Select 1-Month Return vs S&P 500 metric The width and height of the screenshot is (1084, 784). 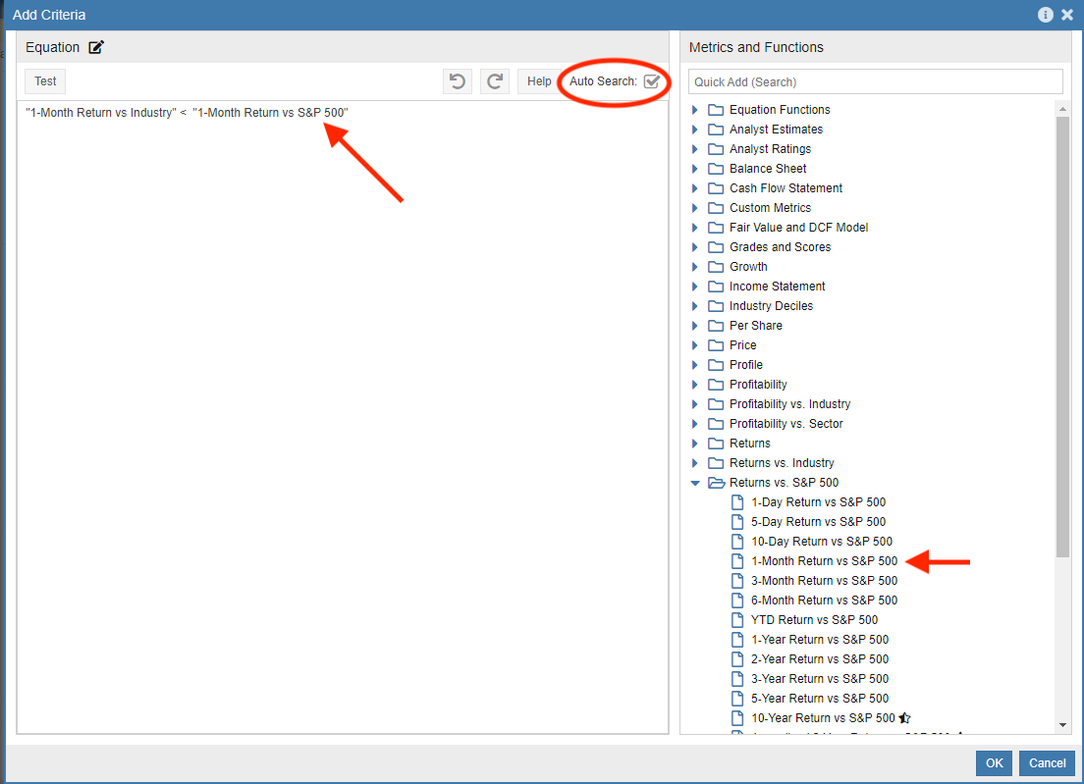point(824,561)
